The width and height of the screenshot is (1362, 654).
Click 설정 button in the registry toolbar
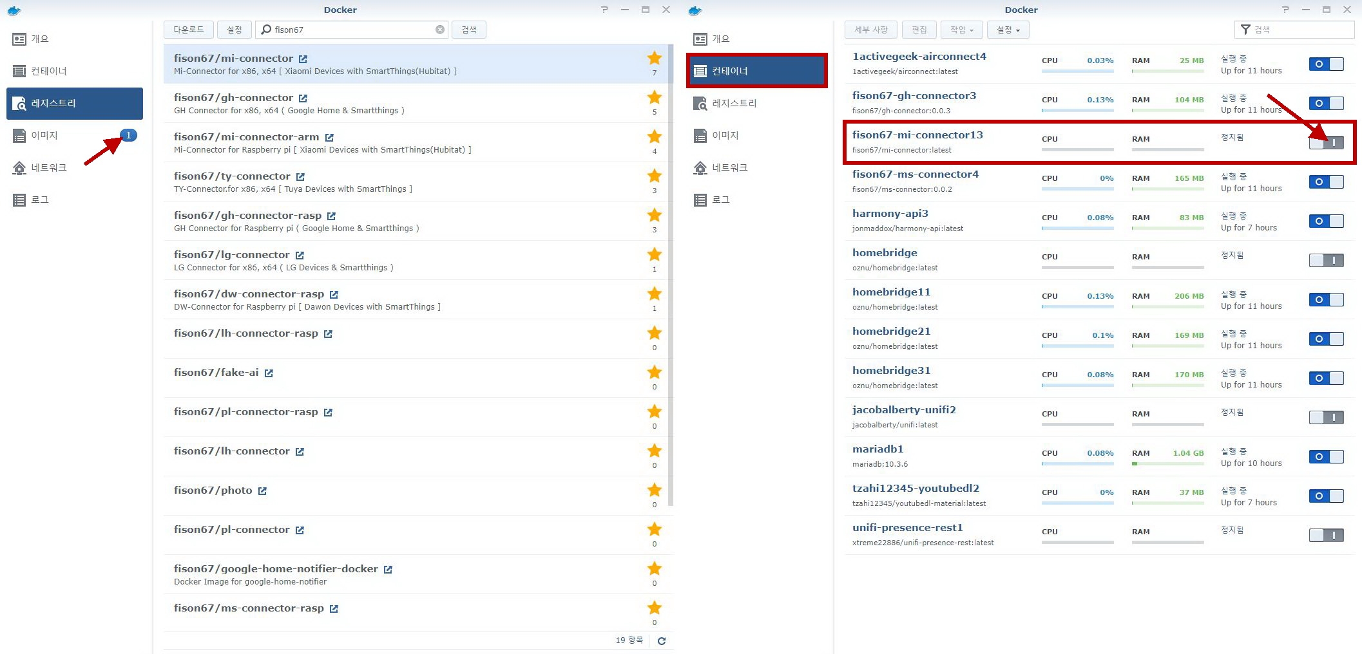(235, 30)
